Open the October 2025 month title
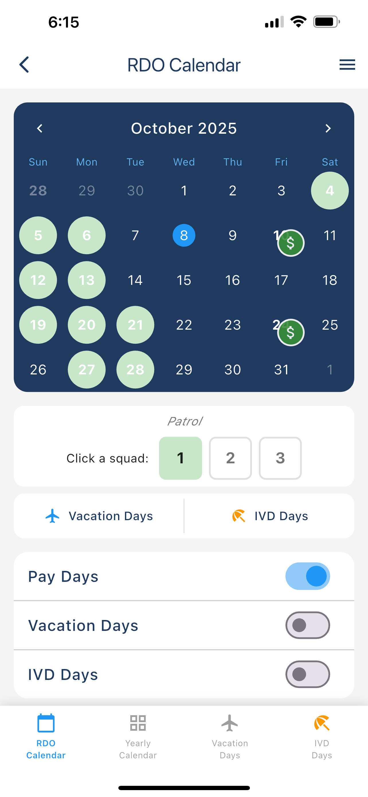 [x=184, y=129]
